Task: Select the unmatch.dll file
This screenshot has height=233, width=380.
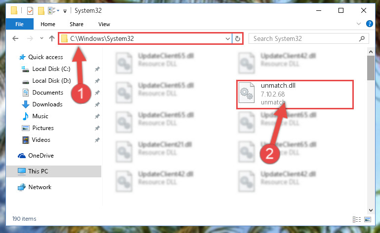Action: point(295,95)
